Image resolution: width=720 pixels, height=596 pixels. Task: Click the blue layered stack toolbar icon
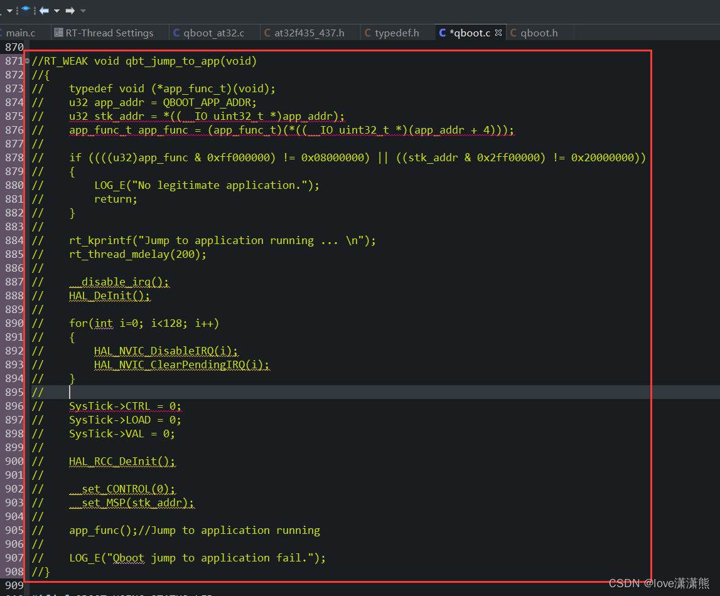click(x=26, y=10)
